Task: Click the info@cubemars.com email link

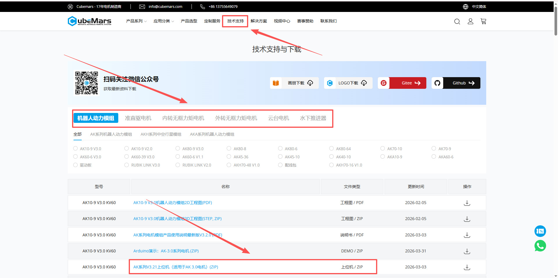Action: pyautogui.click(x=165, y=6)
